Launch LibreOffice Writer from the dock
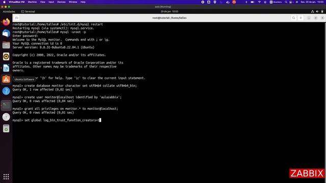Screen dimensions: 326x183 point(6,68)
